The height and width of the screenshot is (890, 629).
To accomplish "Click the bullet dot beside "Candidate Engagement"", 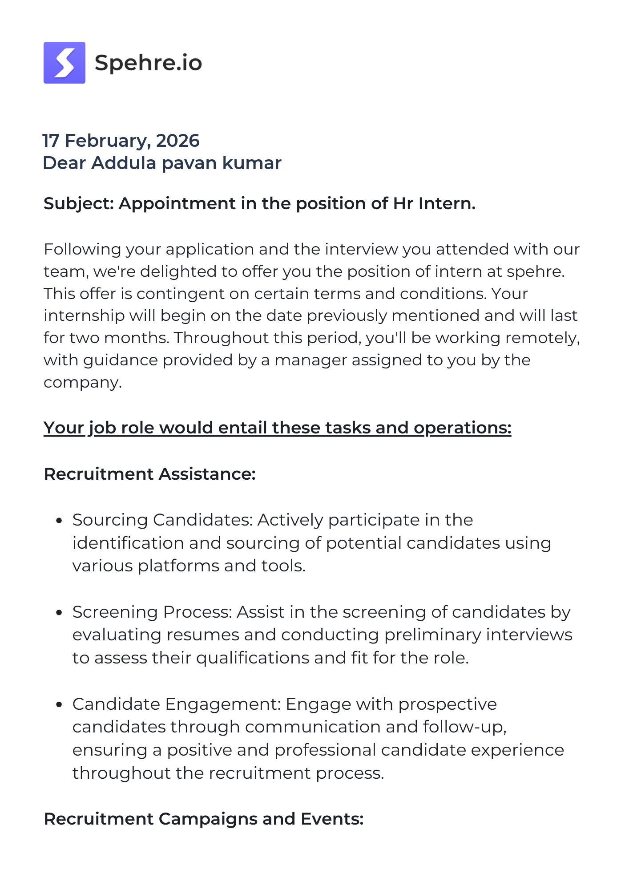I will tap(59, 705).
